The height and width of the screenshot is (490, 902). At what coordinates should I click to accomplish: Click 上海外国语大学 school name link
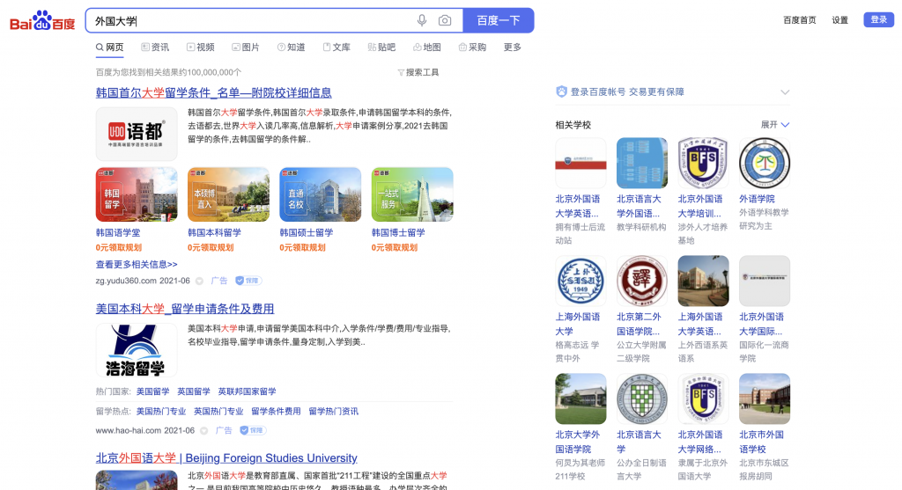click(578, 324)
